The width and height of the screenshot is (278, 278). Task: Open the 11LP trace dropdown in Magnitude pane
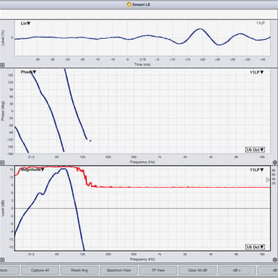coord(256,170)
